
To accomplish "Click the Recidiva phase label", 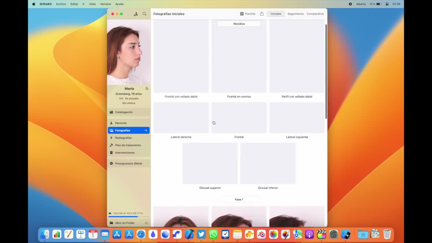I will coord(239,24).
